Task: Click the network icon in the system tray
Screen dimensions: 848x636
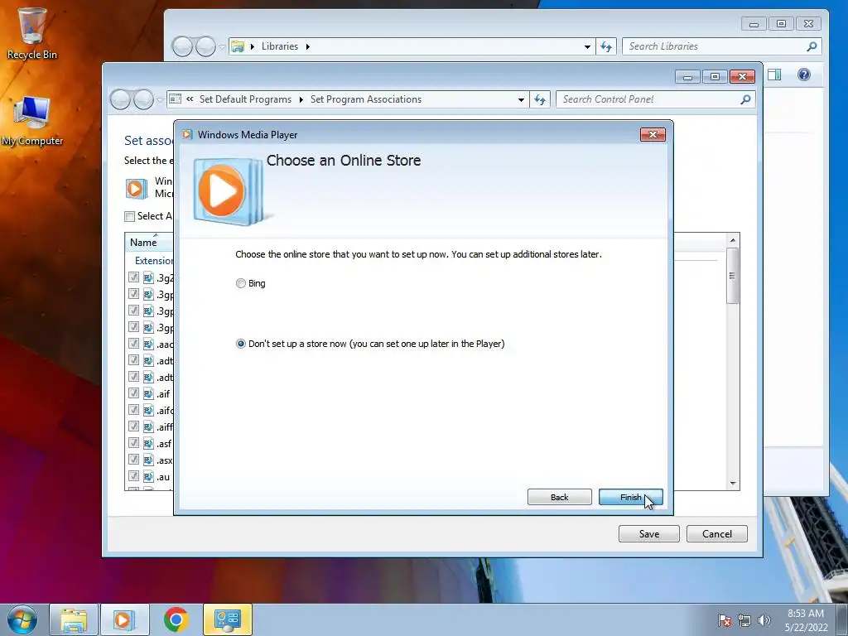Action: coord(744,620)
